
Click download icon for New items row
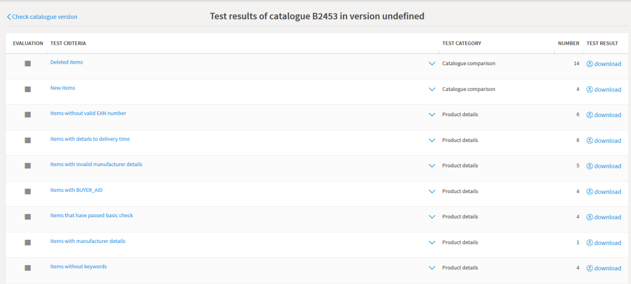[589, 89]
